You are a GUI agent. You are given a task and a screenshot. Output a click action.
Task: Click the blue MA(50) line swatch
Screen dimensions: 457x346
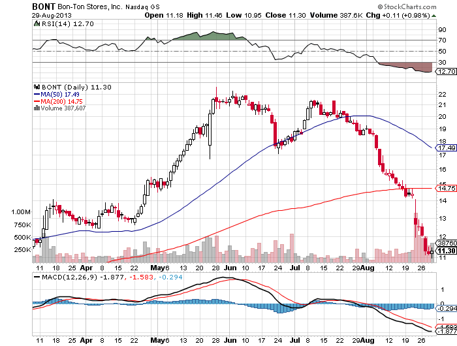37,95
